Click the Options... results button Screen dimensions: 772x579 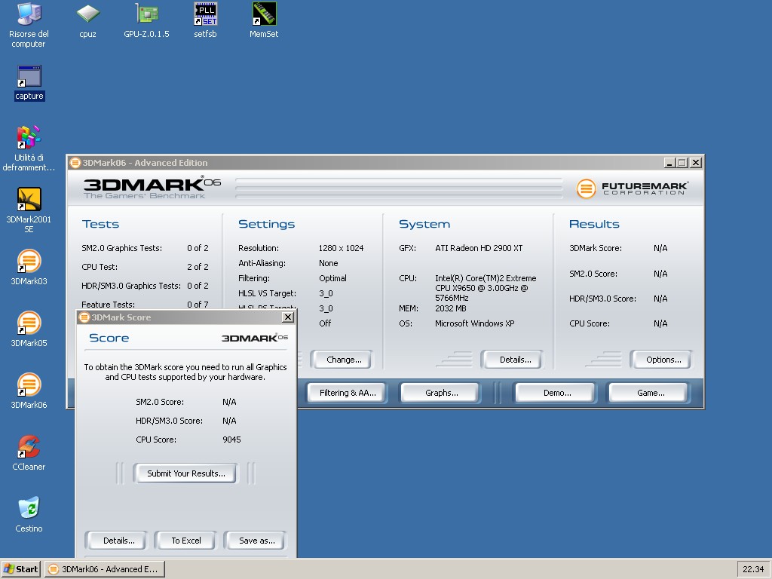click(663, 360)
